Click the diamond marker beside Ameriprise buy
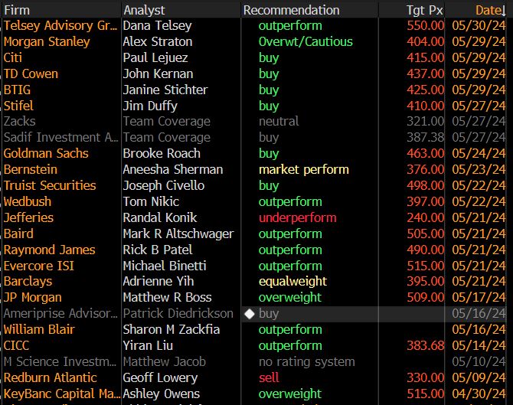This screenshot has height=405, width=513. 250,314
